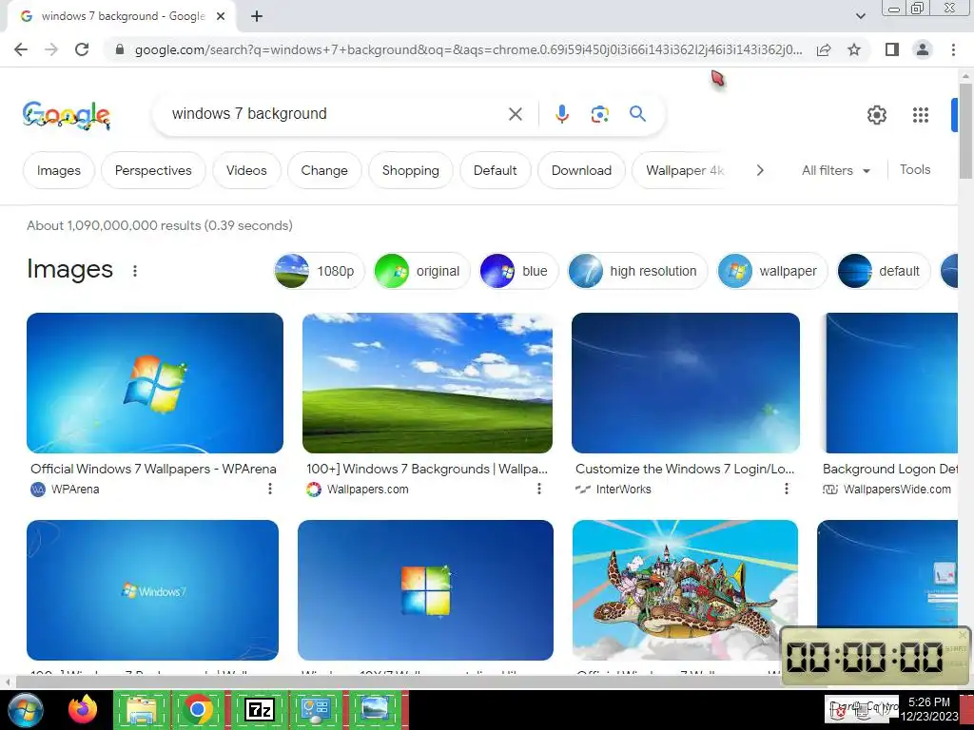
Task: Open Control Panel taskbar icon
Action: [317, 709]
